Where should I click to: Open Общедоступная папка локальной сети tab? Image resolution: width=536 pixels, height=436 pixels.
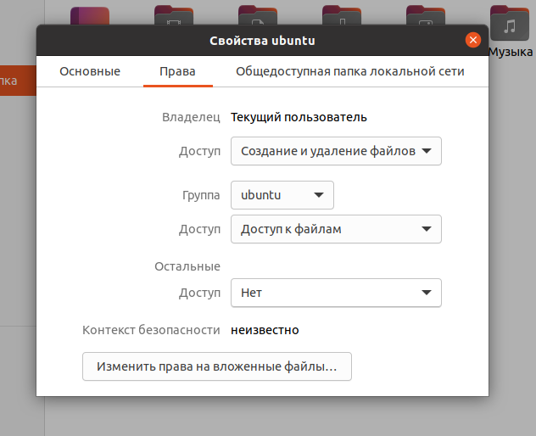pos(350,71)
